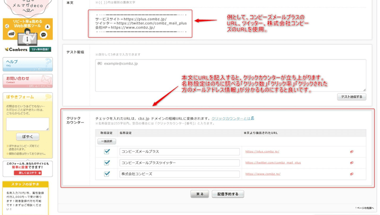Click the このフォームを設置できます banner

(x=28, y=168)
